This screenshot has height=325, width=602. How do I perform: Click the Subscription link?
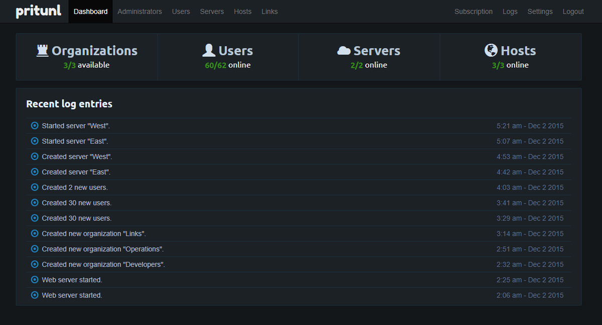click(473, 11)
